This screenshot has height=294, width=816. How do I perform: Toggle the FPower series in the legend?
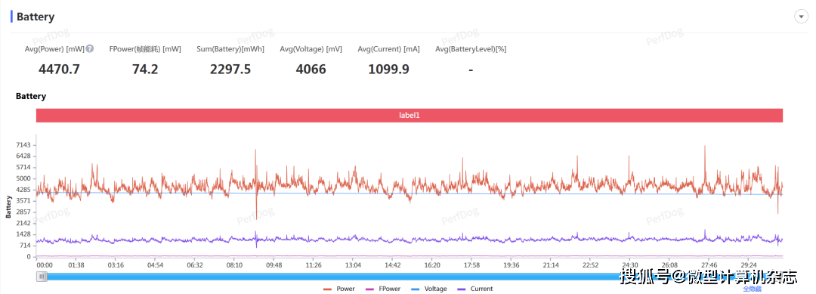click(x=384, y=289)
